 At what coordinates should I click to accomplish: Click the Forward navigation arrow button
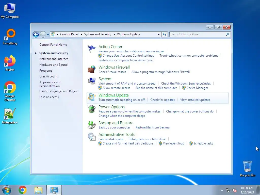point(43,34)
